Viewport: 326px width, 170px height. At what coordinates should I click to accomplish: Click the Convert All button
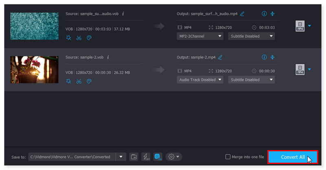(x=293, y=157)
